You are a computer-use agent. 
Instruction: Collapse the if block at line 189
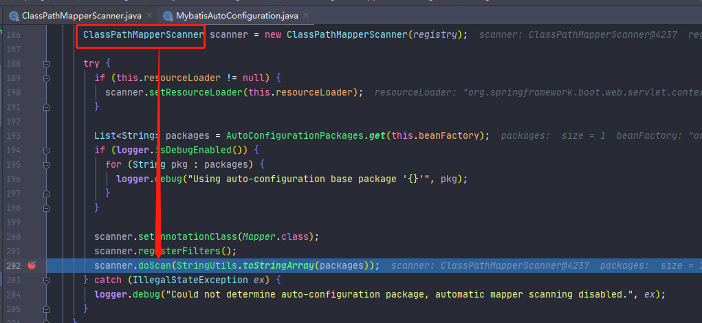(x=46, y=78)
